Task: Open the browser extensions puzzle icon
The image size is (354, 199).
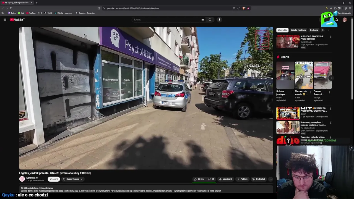Action: [x=335, y=8]
